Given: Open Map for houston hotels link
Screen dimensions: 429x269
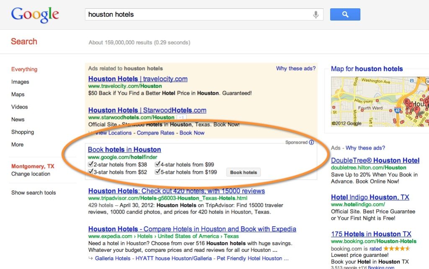Looking at the screenshot, I should pos(367,69).
